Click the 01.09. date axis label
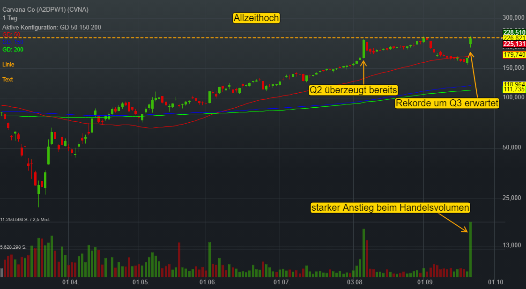The width and height of the screenshot is (526, 289). [426, 282]
